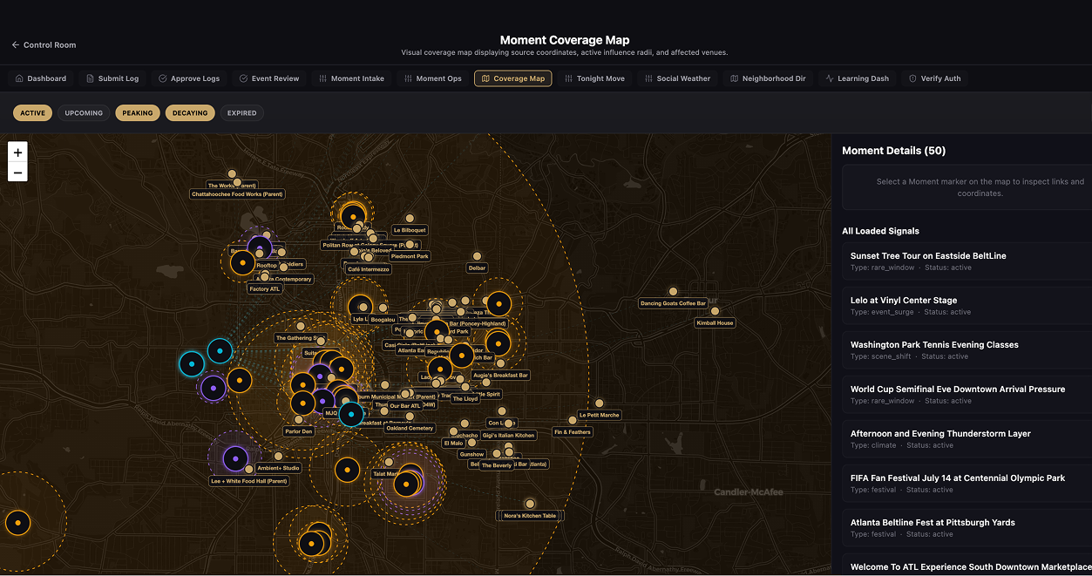The image size is (1092, 576).
Task: Select the Parlor Den venue dot
Action: [x=299, y=420]
